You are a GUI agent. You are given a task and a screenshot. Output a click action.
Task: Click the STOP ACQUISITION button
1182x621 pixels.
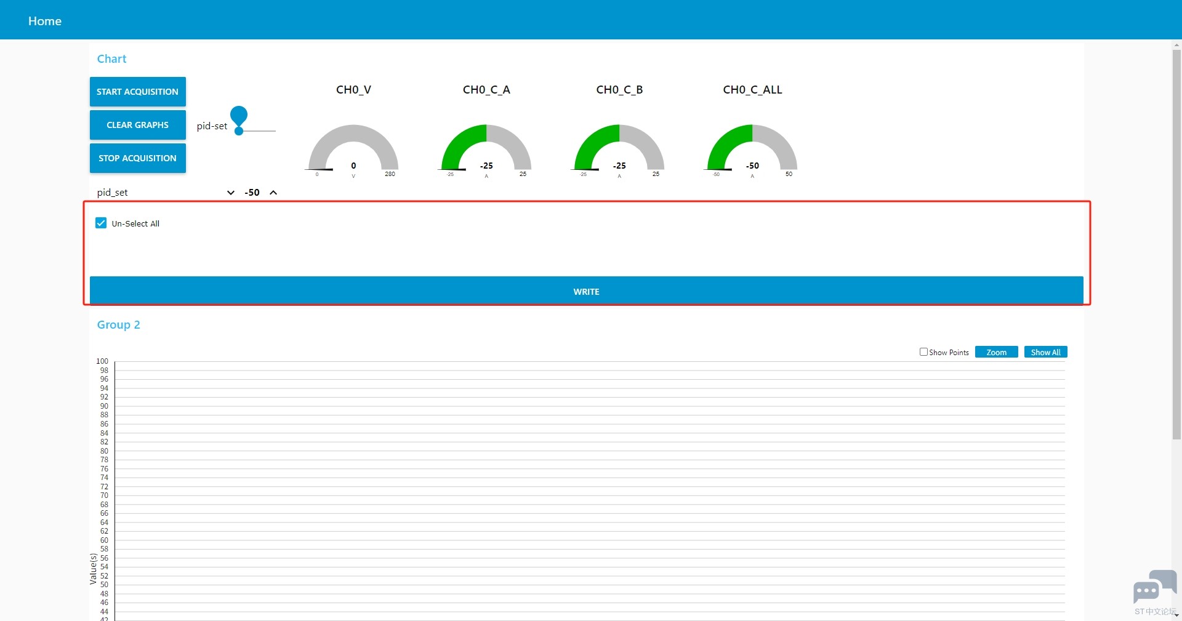coord(137,158)
